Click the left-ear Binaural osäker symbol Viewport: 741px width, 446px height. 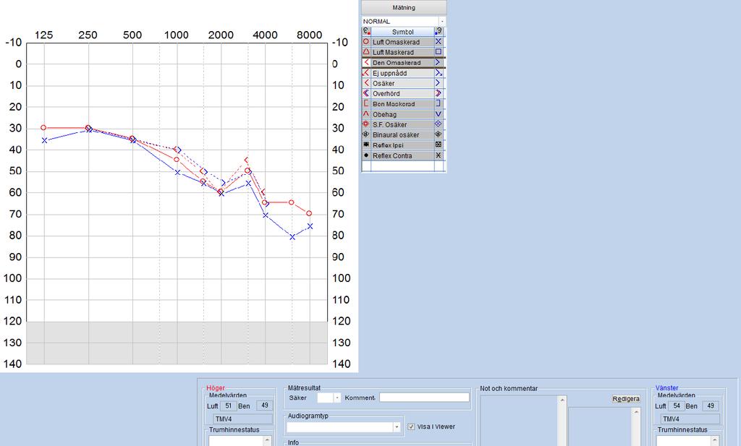439,134
